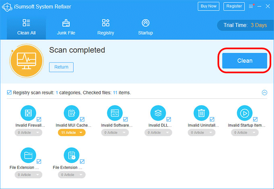Open the 0 Article dropdown under the folder-icon File Extension item

[x=28, y=175]
